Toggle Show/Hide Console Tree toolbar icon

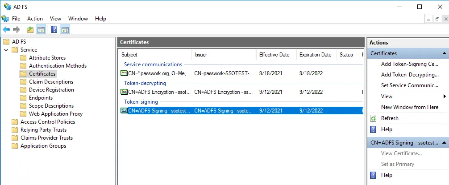(x=41, y=30)
